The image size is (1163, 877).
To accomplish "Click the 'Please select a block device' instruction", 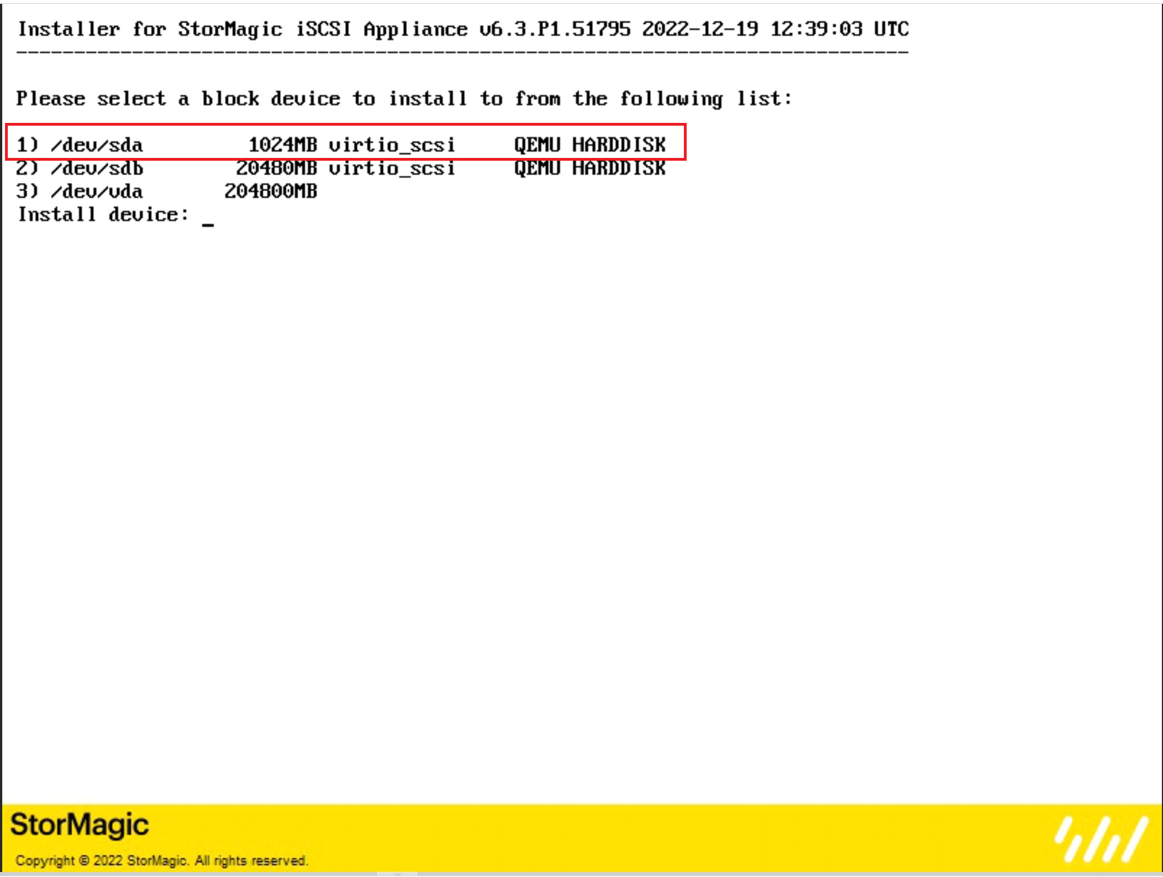I will (x=404, y=98).
